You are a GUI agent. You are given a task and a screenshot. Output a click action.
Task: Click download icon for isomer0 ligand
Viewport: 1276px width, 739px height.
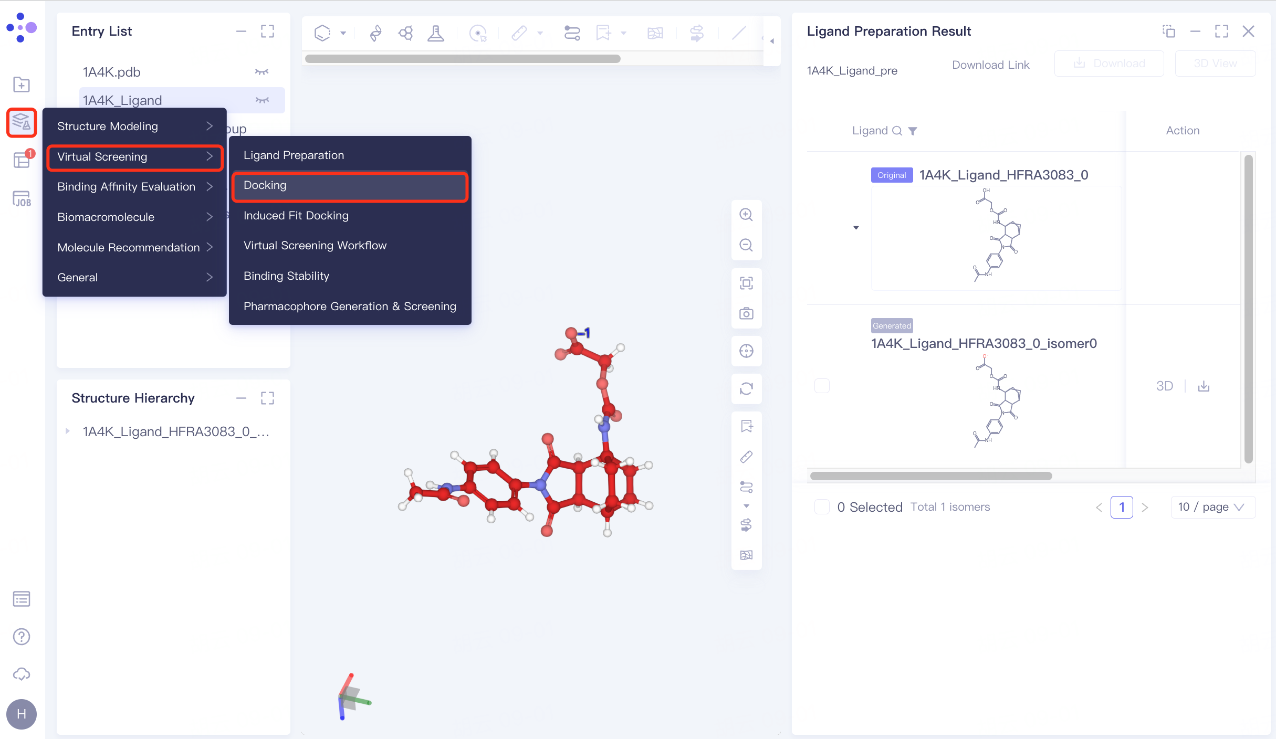coord(1204,387)
